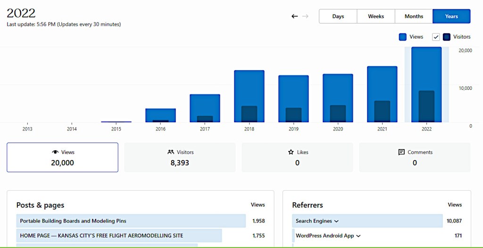483x248 pixels.
Task: Click the next period right arrow
Action: 306,16
